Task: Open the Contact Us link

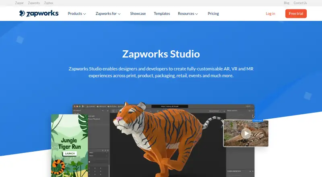Action: click(300, 3)
